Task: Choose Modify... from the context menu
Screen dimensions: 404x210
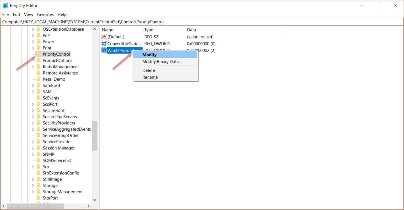Action: pyautogui.click(x=151, y=55)
